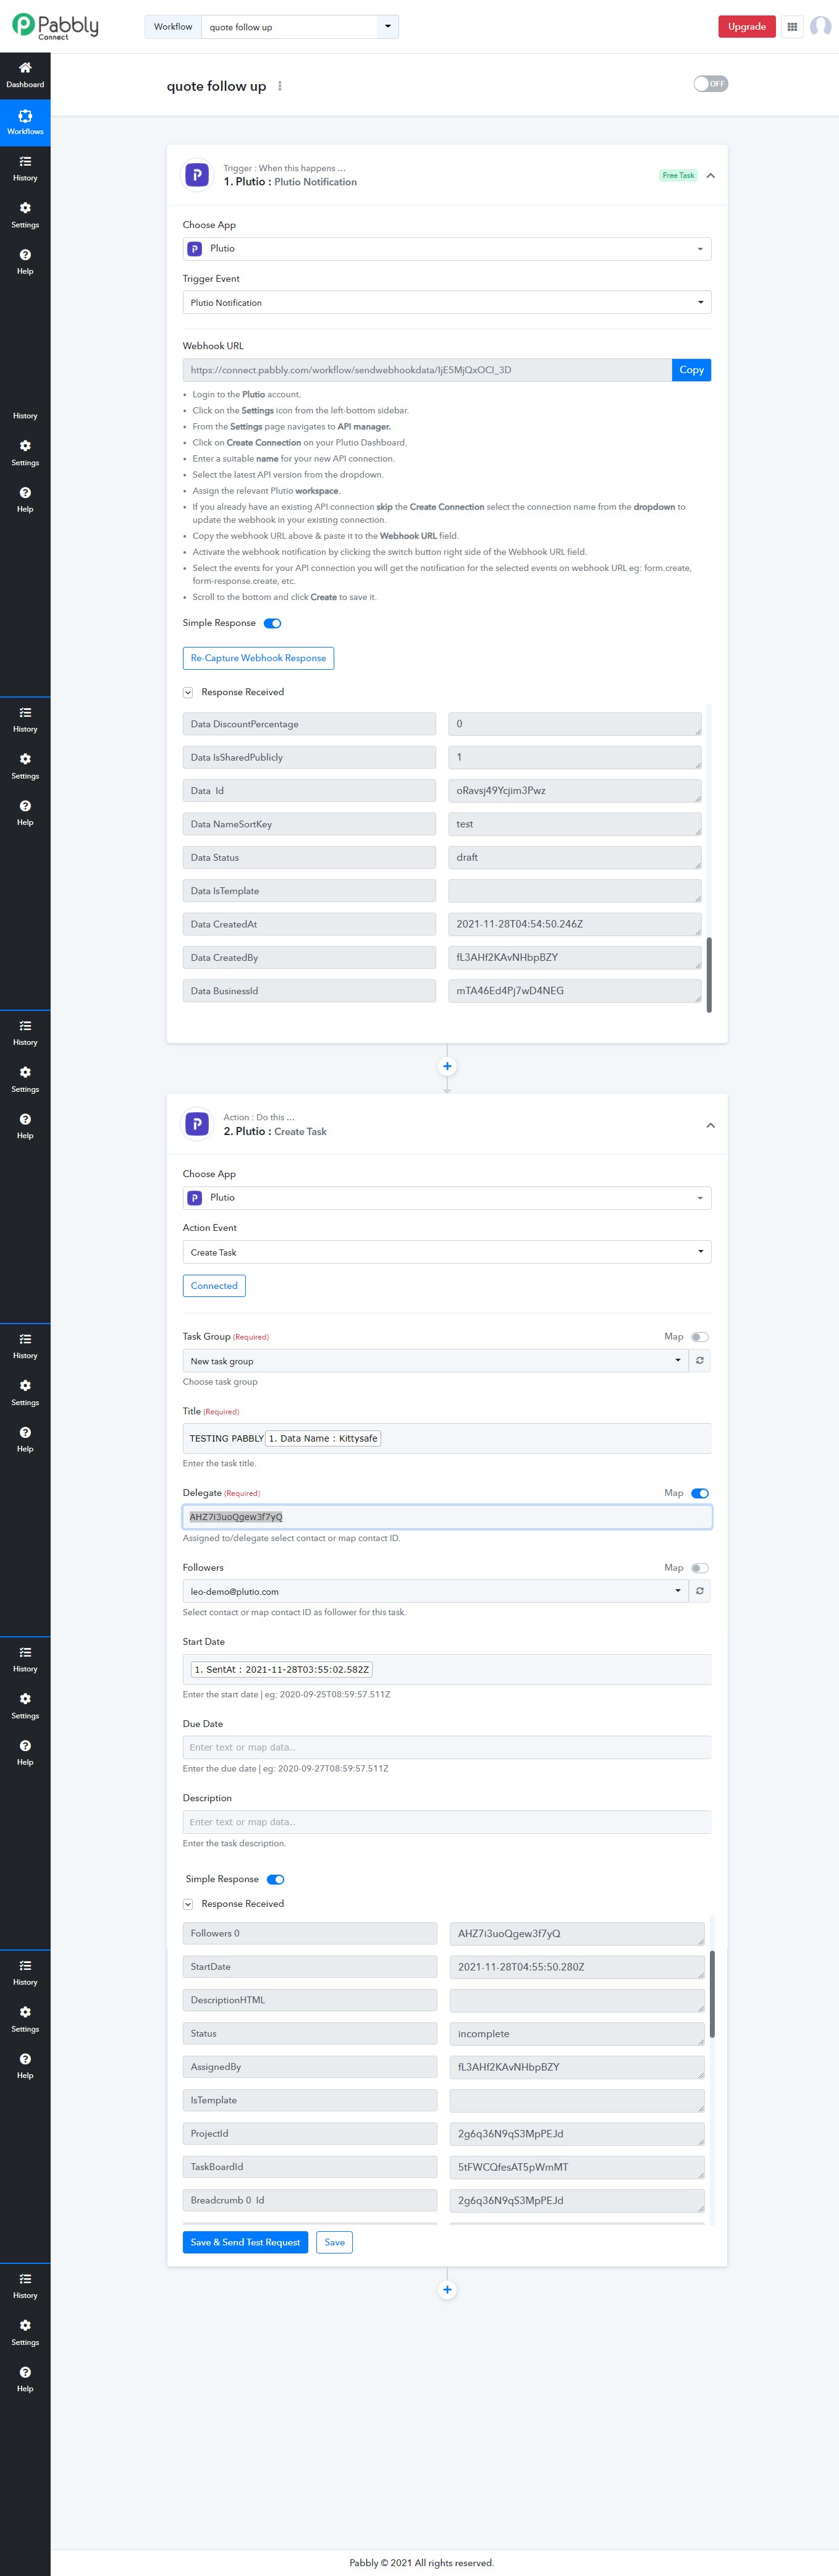
Task: Click the Status value incomplete
Action: click(577, 2033)
